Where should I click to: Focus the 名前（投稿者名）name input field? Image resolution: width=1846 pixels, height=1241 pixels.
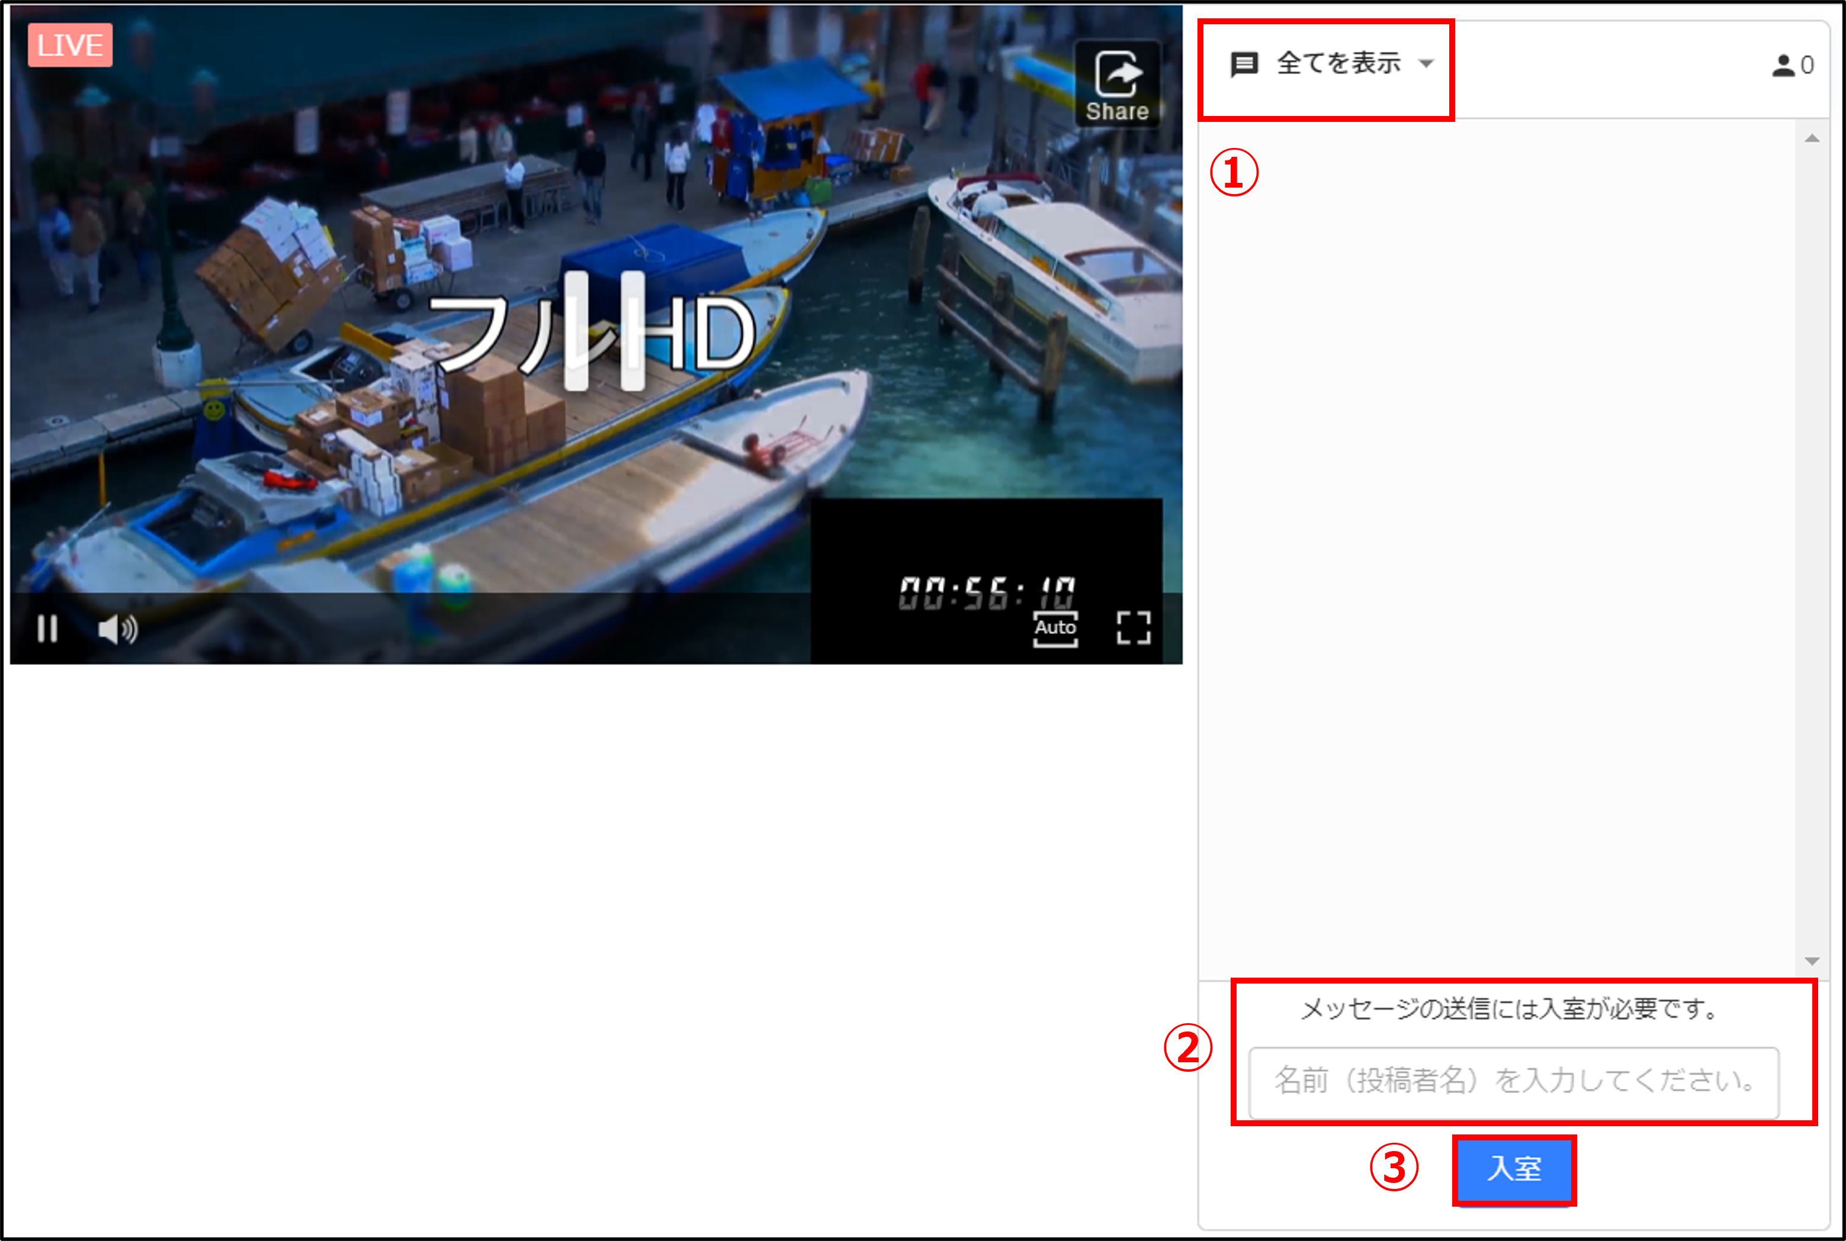click(x=1513, y=1082)
